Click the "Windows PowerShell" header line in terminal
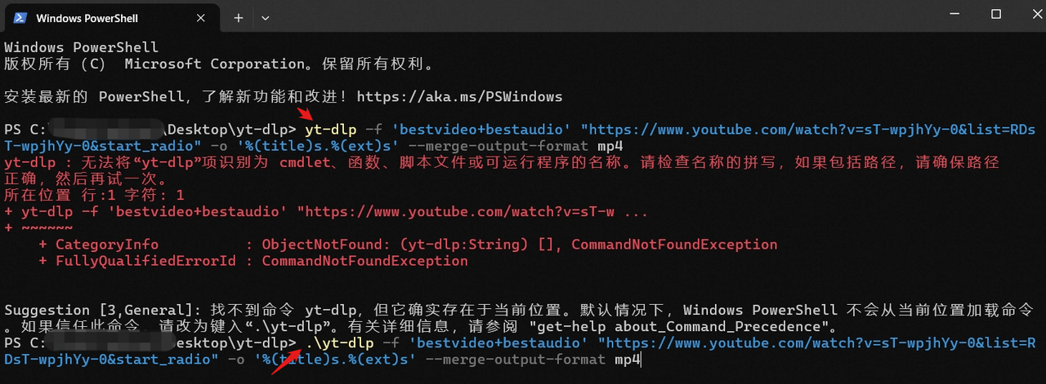1046x384 pixels. point(81,47)
